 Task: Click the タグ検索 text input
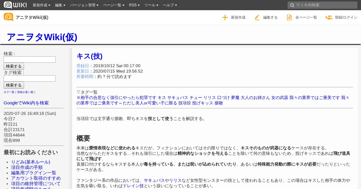pos(29,78)
